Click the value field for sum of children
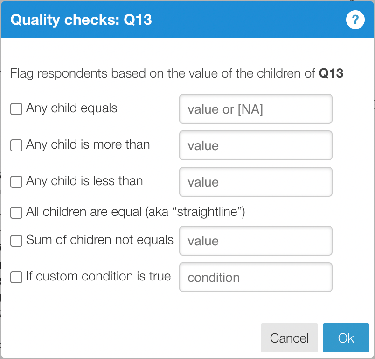Screen dimensions: 375x359 tap(256, 241)
